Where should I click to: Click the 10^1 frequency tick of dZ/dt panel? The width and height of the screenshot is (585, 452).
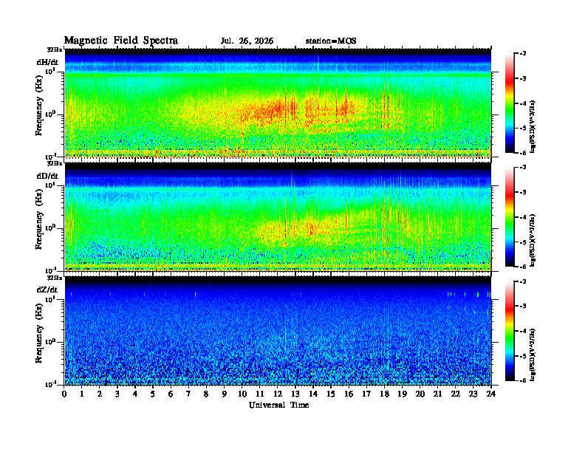pyautogui.click(x=51, y=299)
